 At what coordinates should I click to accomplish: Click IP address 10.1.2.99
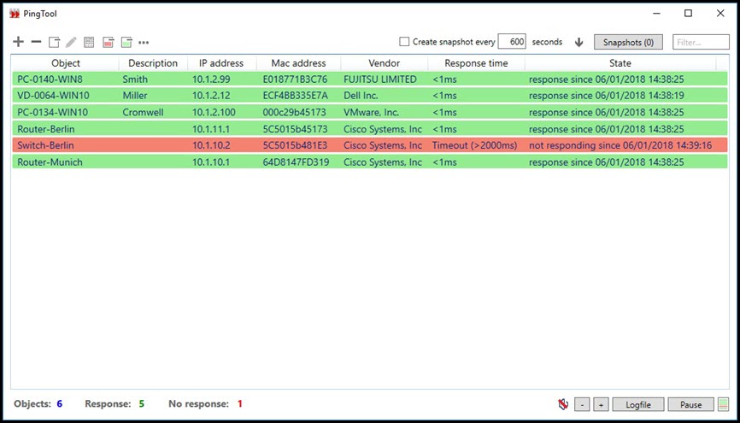pos(211,79)
